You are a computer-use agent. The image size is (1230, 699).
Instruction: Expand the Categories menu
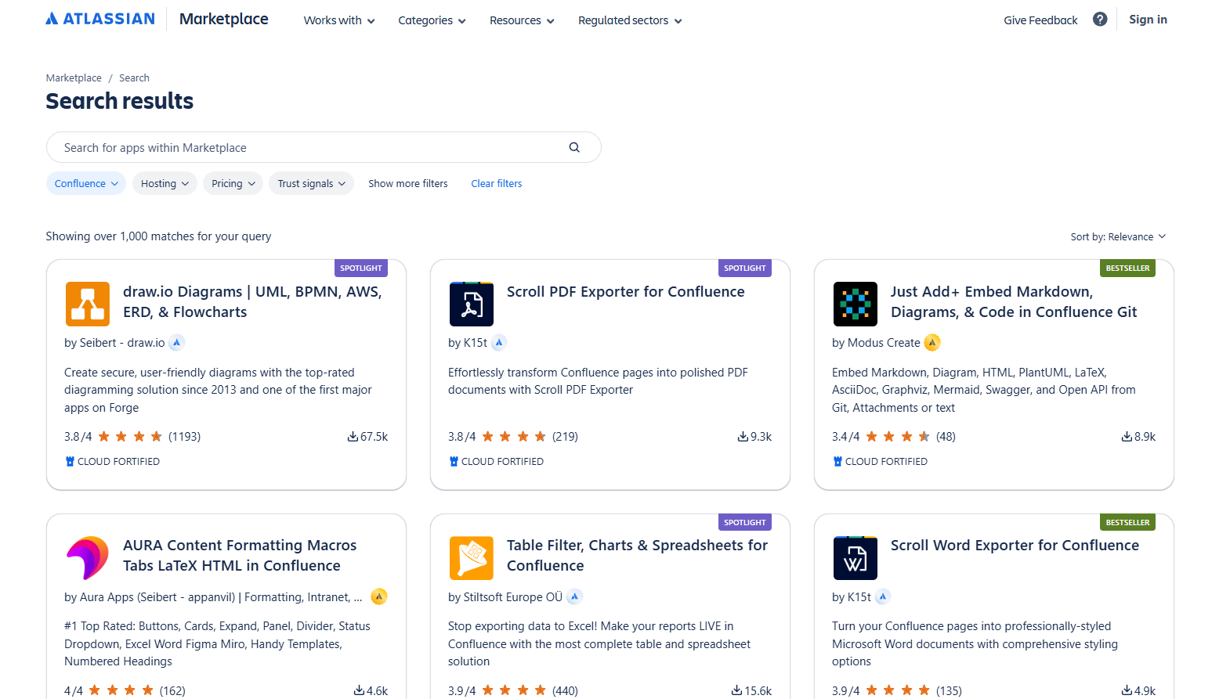pos(432,20)
